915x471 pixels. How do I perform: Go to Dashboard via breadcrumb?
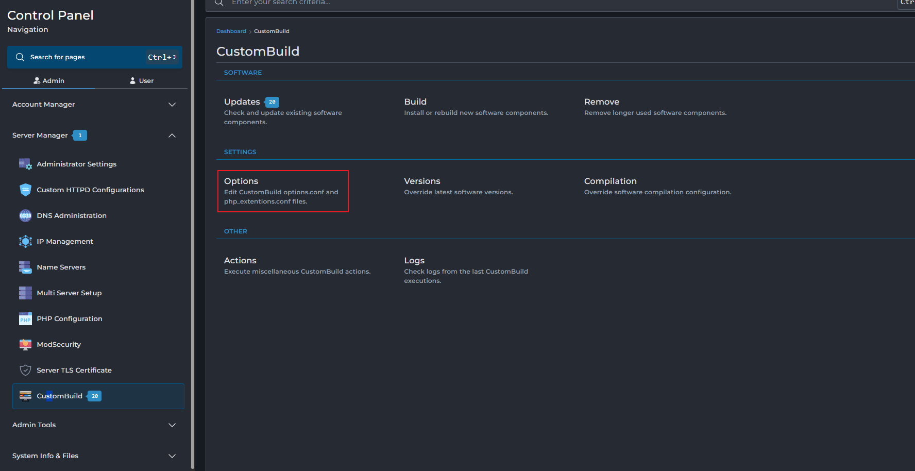pos(231,31)
